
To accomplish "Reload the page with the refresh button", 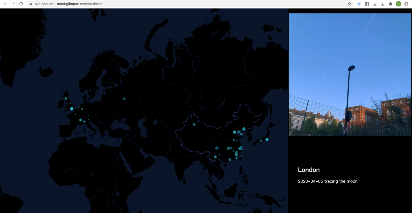I will (21, 4).
